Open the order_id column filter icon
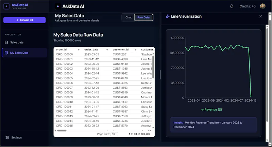The image size is (272, 147). [x=79, y=49]
